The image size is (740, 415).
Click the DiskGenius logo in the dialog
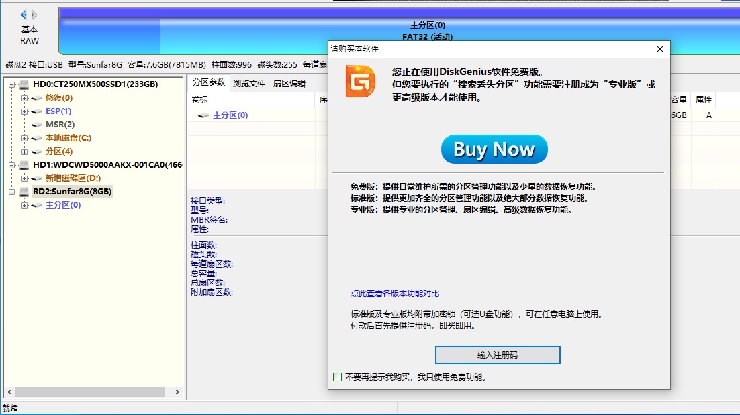[361, 82]
